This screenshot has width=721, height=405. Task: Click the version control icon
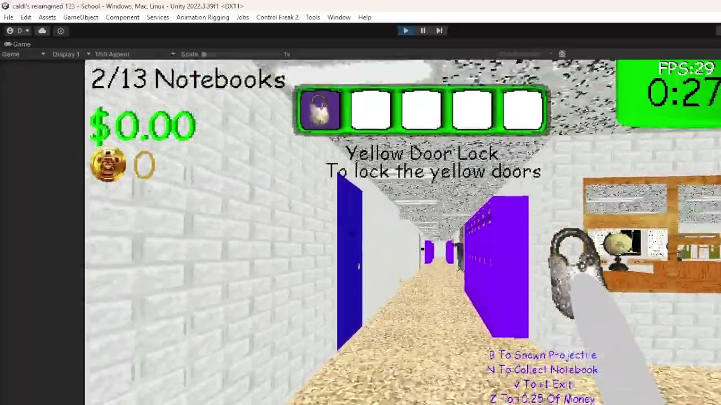61,31
